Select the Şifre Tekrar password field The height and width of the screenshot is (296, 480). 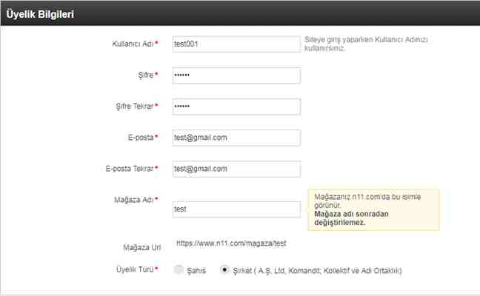pyautogui.click(x=236, y=107)
